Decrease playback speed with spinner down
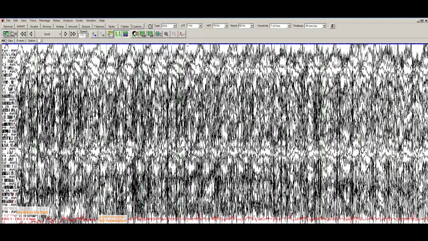 (87, 36)
